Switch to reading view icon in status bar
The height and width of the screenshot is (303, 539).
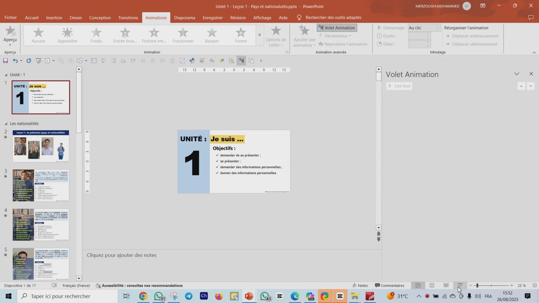click(446, 285)
